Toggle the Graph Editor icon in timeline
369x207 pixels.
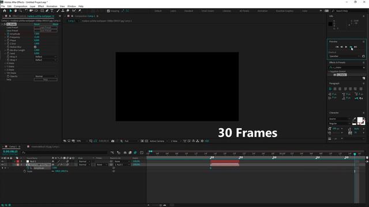coord(142,153)
